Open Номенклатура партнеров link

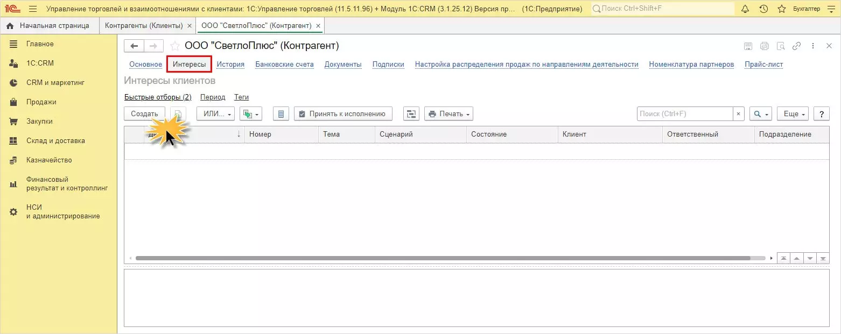click(691, 64)
